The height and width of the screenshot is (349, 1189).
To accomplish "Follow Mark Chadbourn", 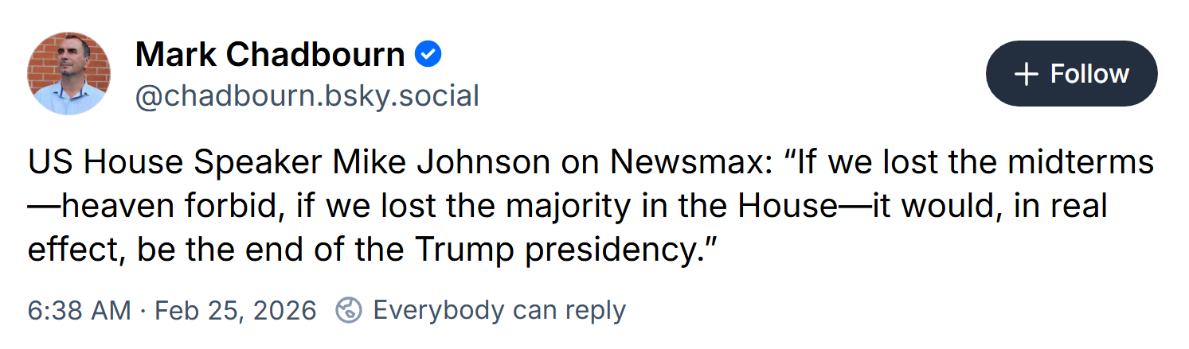I will point(1071,74).
